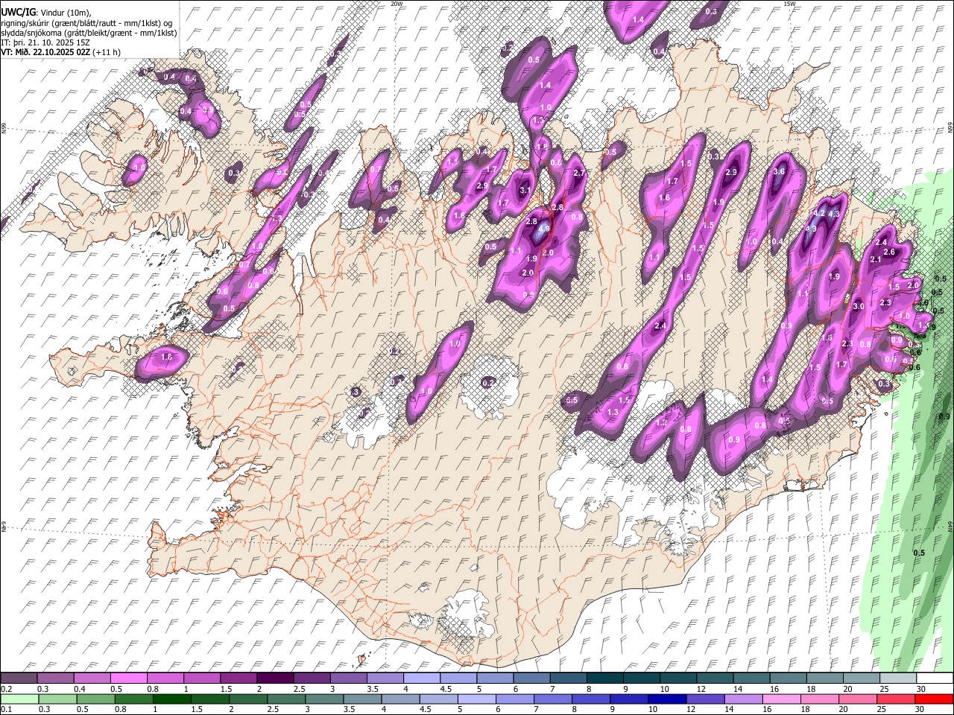Click lavender swatch above 4 in top legend
The height and width of the screenshot is (715, 954).
point(422,679)
